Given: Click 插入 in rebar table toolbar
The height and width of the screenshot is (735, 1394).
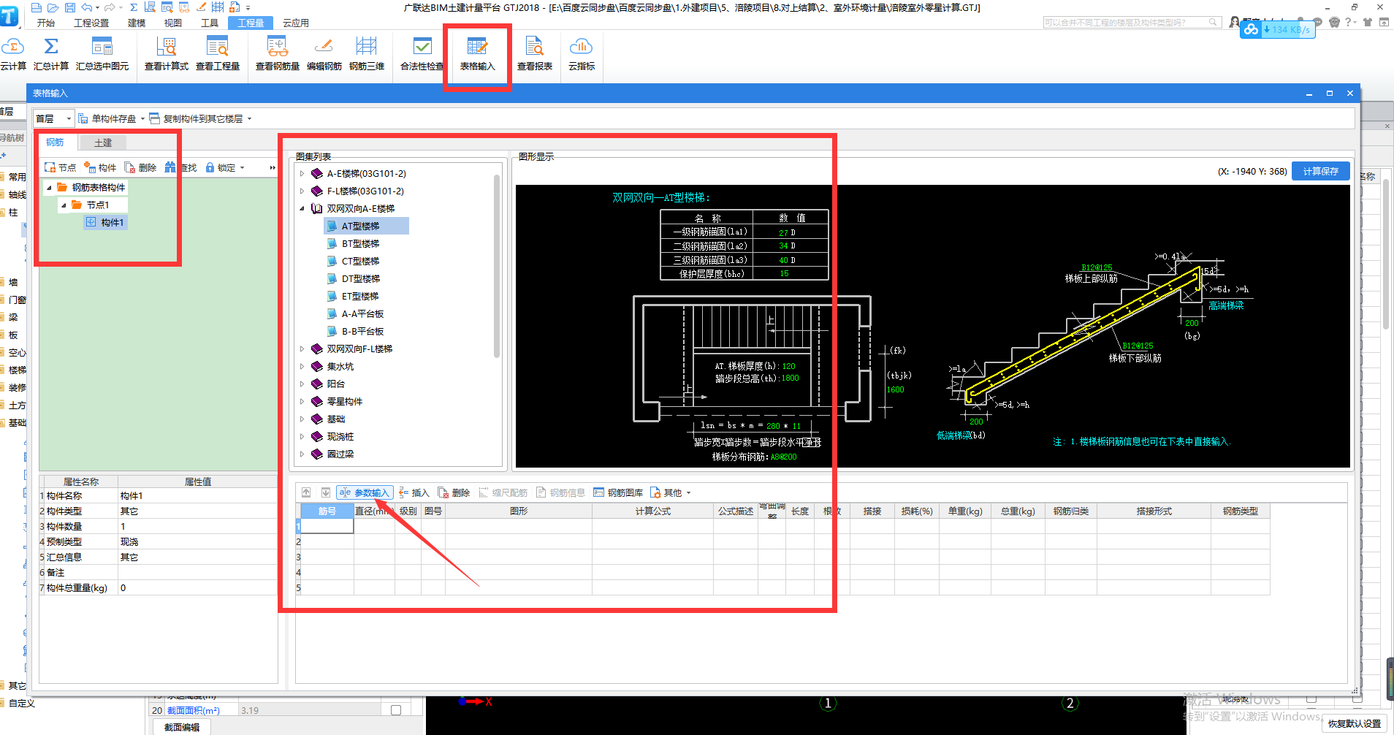Looking at the screenshot, I should click(x=414, y=492).
